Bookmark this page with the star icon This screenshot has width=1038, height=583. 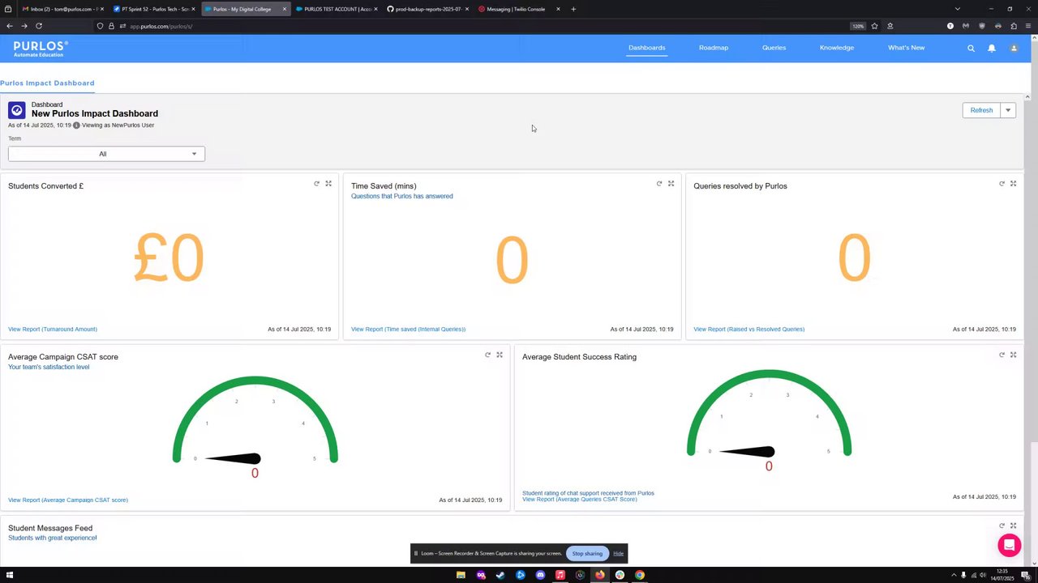point(874,26)
